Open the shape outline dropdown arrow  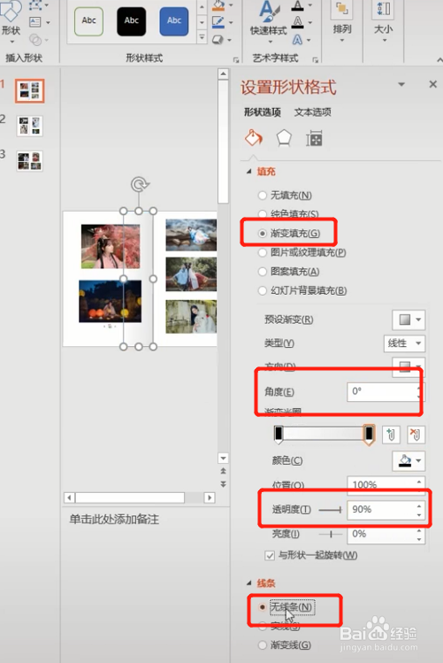(x=231, y=22)
